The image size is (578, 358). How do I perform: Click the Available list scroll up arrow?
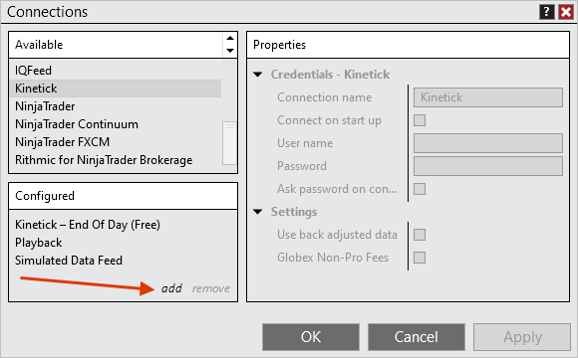point(230,38)
